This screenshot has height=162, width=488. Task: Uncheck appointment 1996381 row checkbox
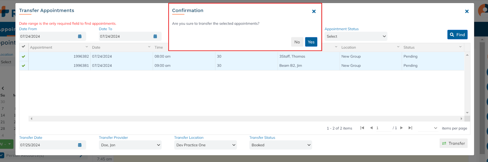pos(23,66)
